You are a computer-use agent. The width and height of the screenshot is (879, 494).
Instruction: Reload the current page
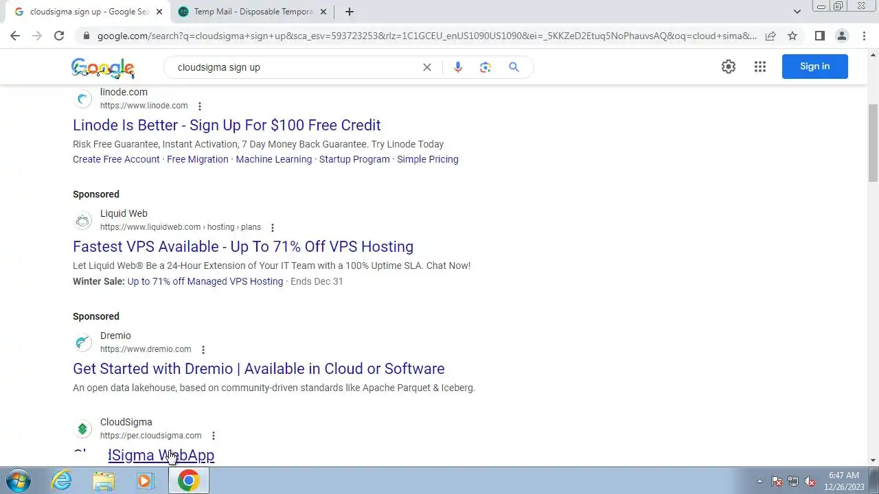[x=59, y=36]
